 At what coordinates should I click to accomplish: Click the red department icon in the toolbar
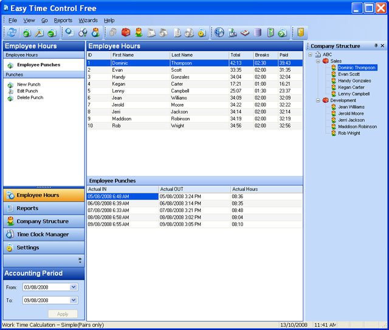[126, 33]
